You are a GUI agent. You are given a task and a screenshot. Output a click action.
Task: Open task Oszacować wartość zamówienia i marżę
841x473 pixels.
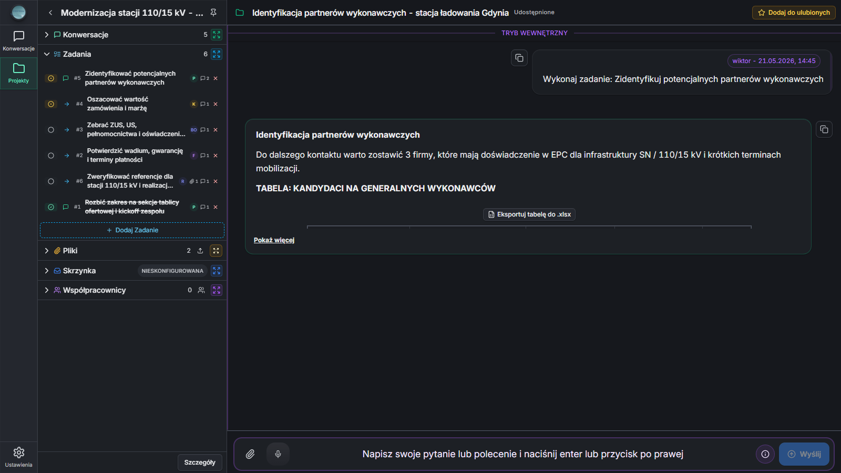point(118,104)
